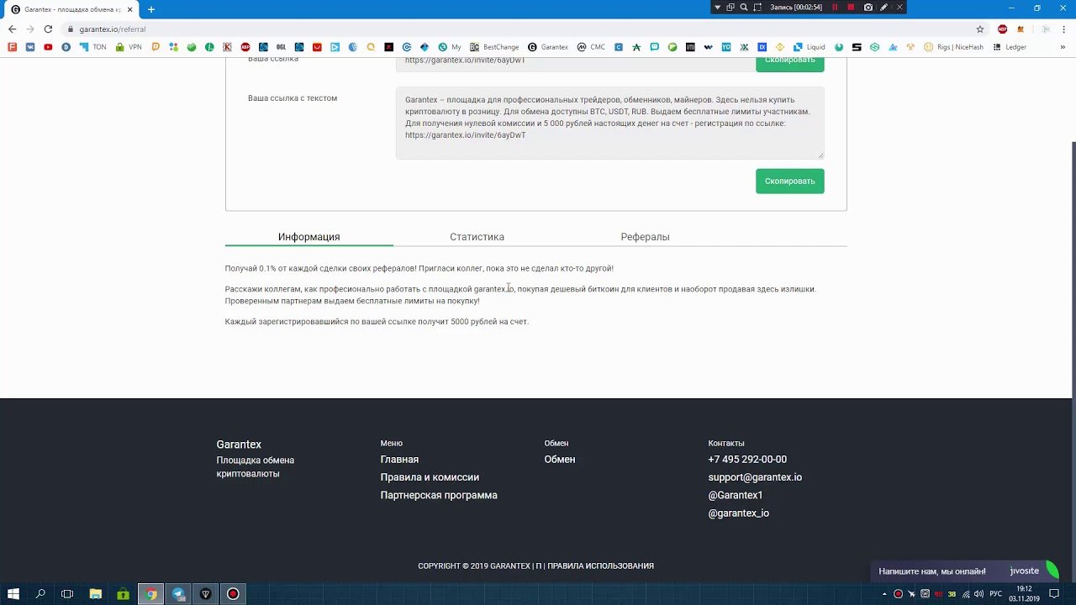1076x605 pixels.
Task: Open the recorder toolbar dropdown arrow
Action: 717,7
